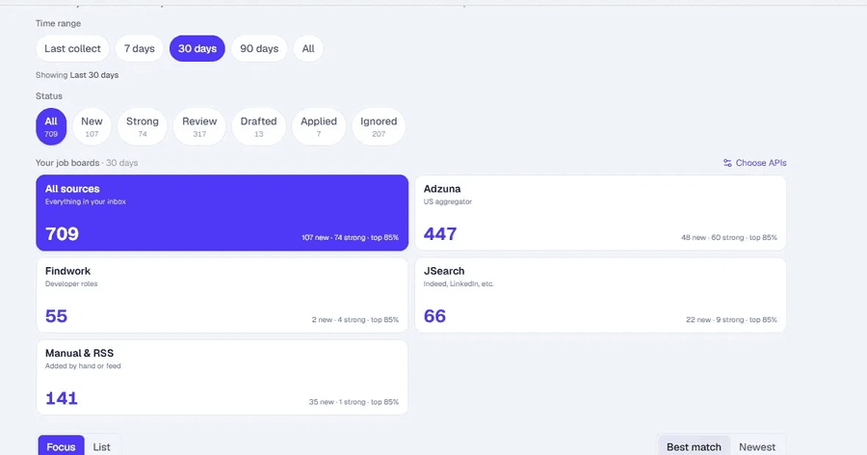867x455 pixels.
Task: Filter by All status (709)
Action: tap(51, 126)
